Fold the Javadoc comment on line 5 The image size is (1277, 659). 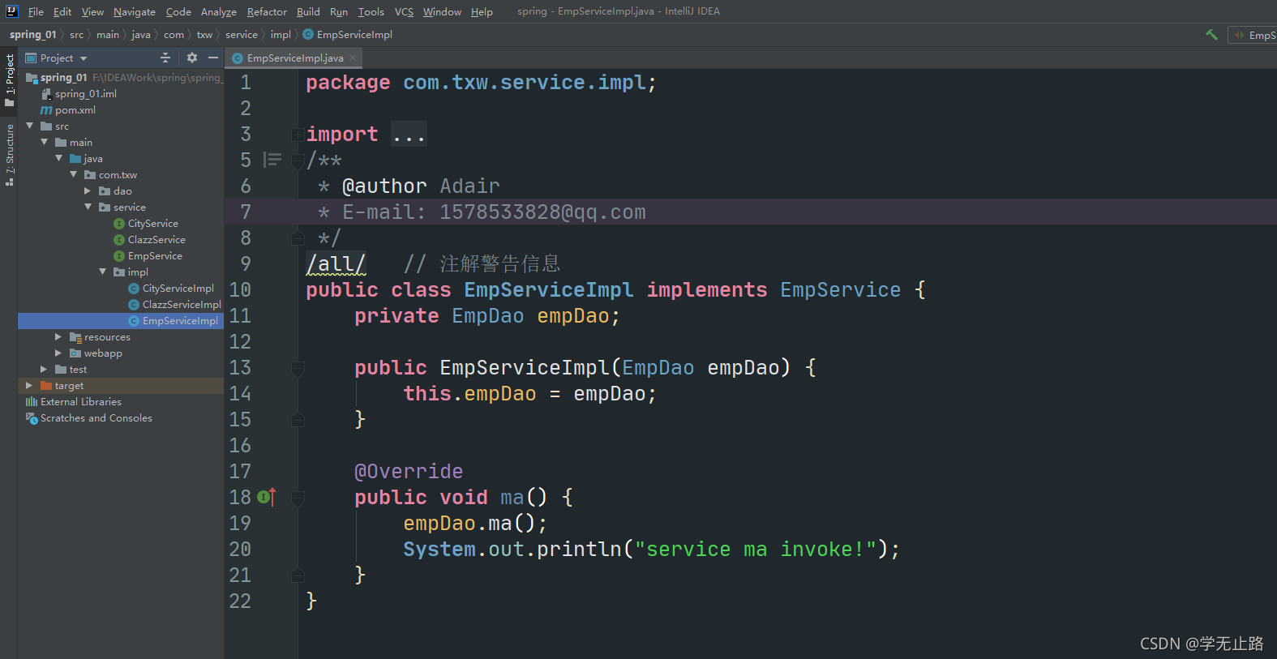298,160
